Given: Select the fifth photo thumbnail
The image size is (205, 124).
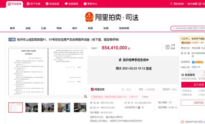Looking at the screenshot, I should click(x=80, y=107).
